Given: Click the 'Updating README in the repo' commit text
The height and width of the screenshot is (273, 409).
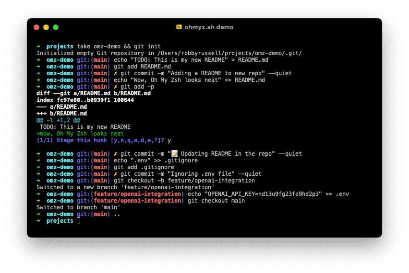Looking at the screenshot, I should [x=226, y=154].
